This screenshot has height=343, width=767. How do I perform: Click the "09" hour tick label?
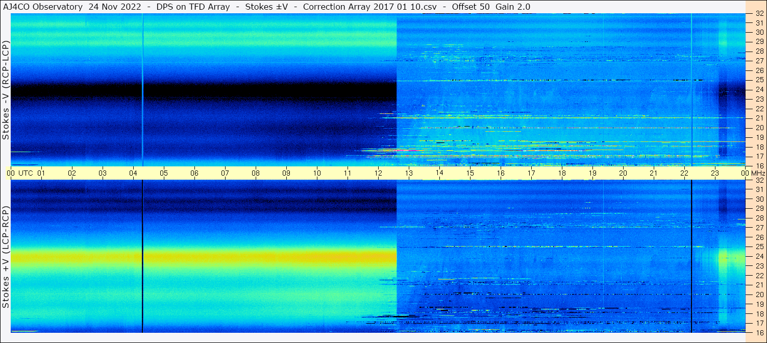point(286,173)
